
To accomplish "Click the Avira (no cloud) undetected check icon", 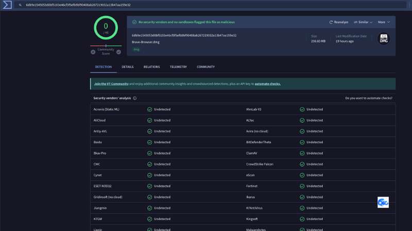I will click(x=302, y=131).
